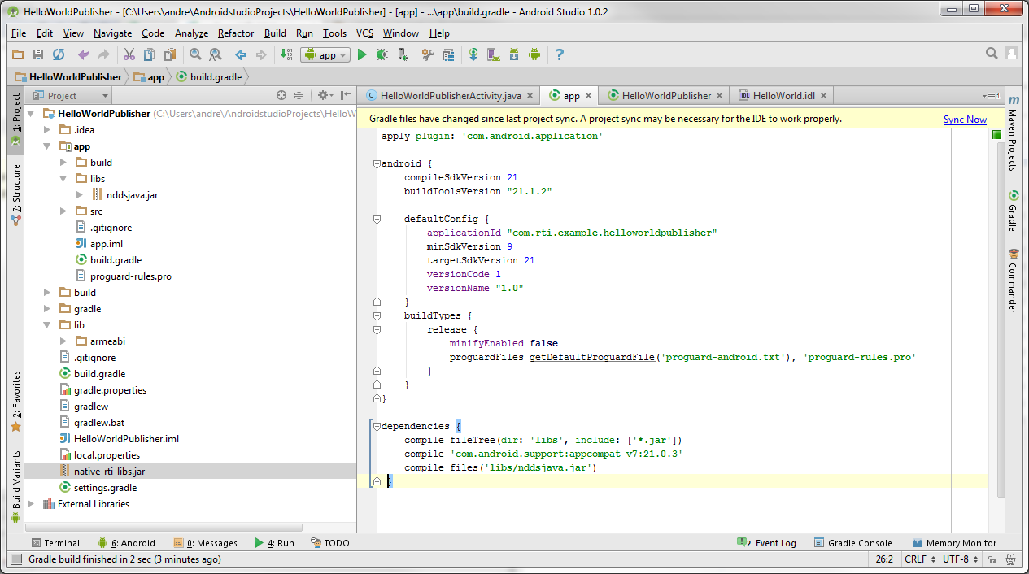Open the Android Device Monitor icon
This screenshot has width=1029, height=574.
point(534,54)
